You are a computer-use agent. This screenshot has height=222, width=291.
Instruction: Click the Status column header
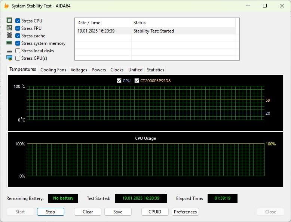tap(183, 23)
